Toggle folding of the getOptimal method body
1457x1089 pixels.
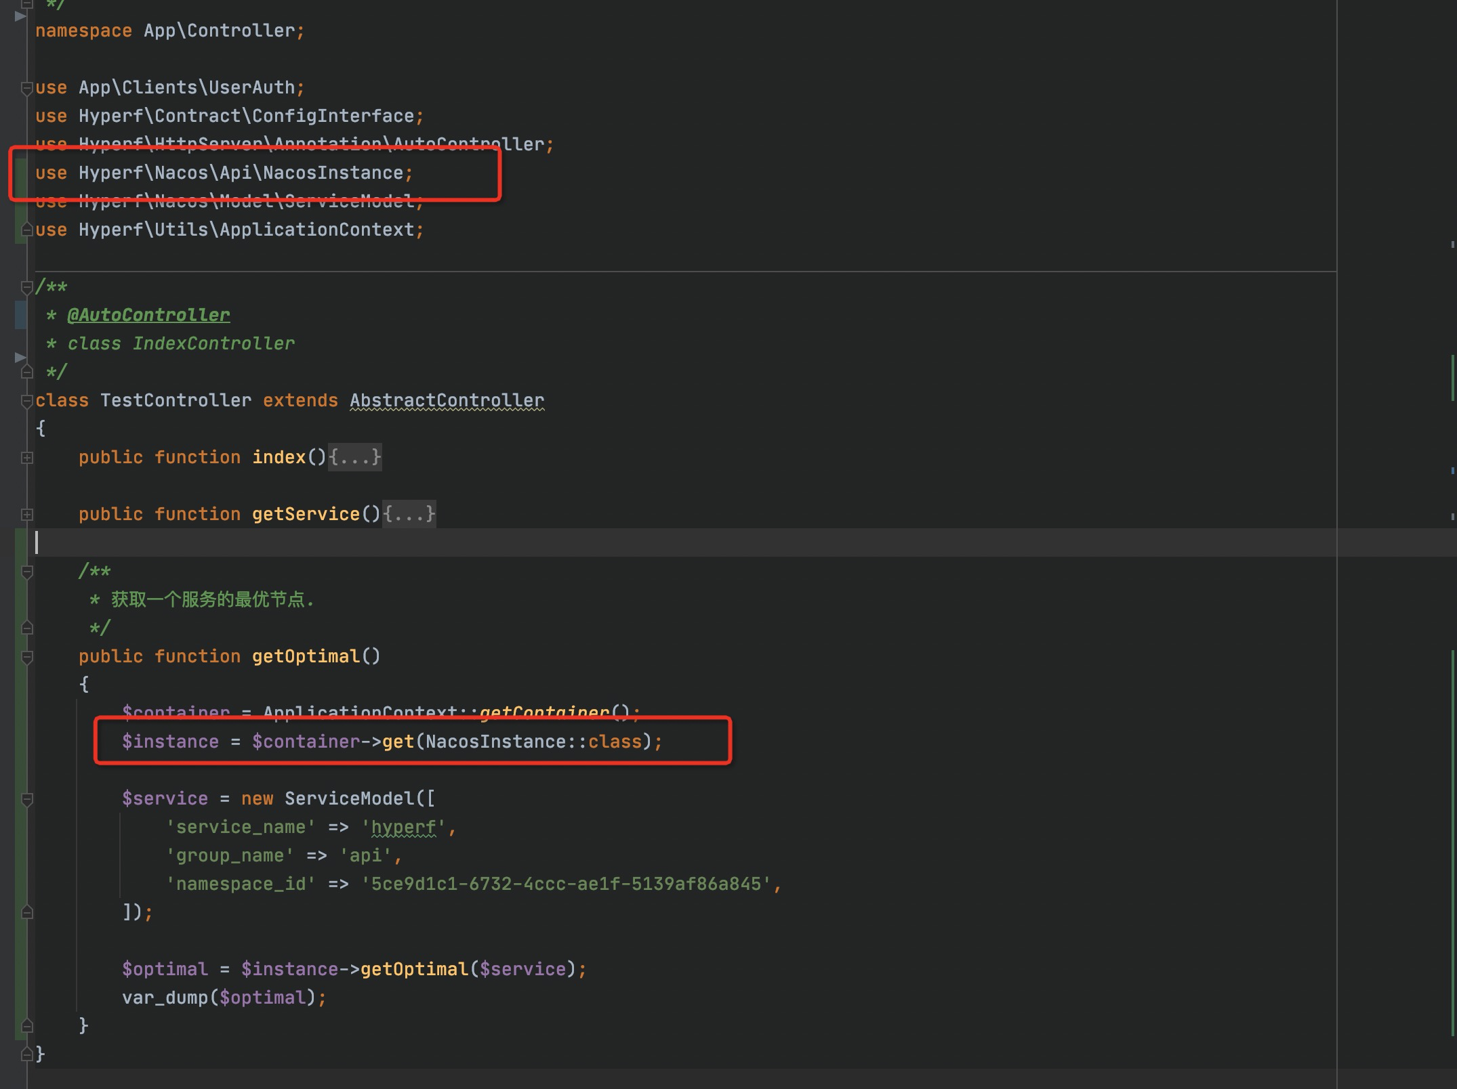pyautogui.click(x=26, y=656)
